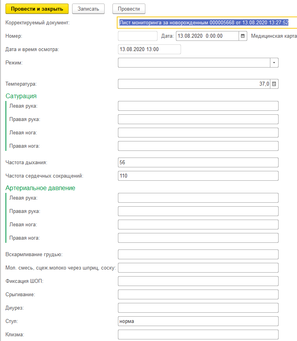Edit the Стул field containing норма
This screenshot has width=297, height=341.
tap(198, 321)
